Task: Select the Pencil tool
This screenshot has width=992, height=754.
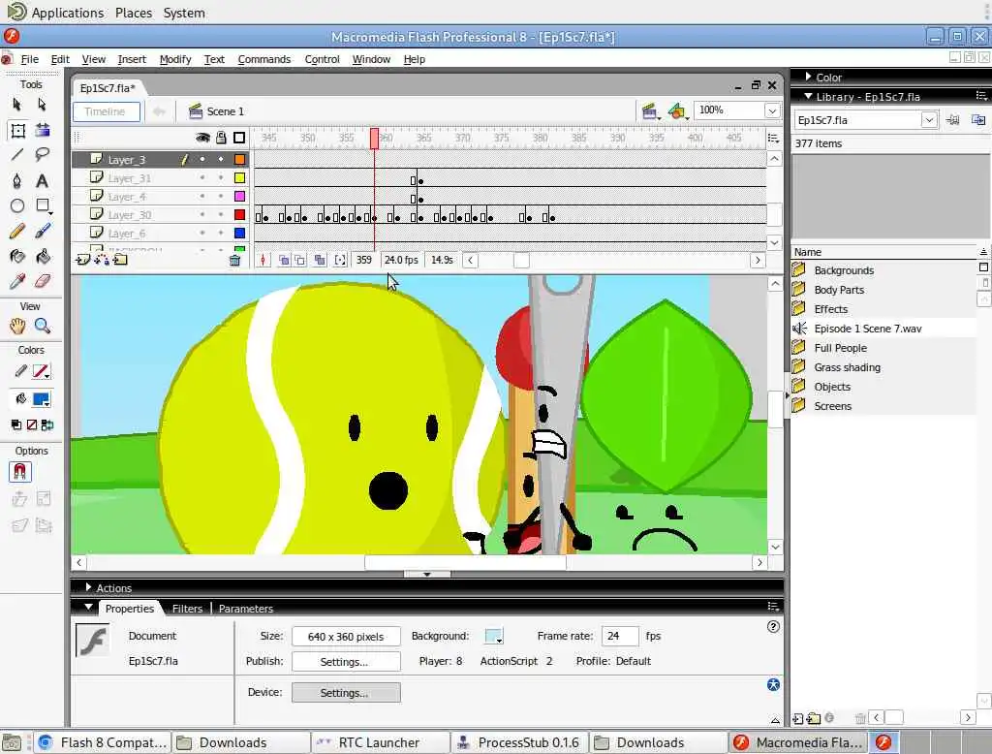Action: [17, 231]
